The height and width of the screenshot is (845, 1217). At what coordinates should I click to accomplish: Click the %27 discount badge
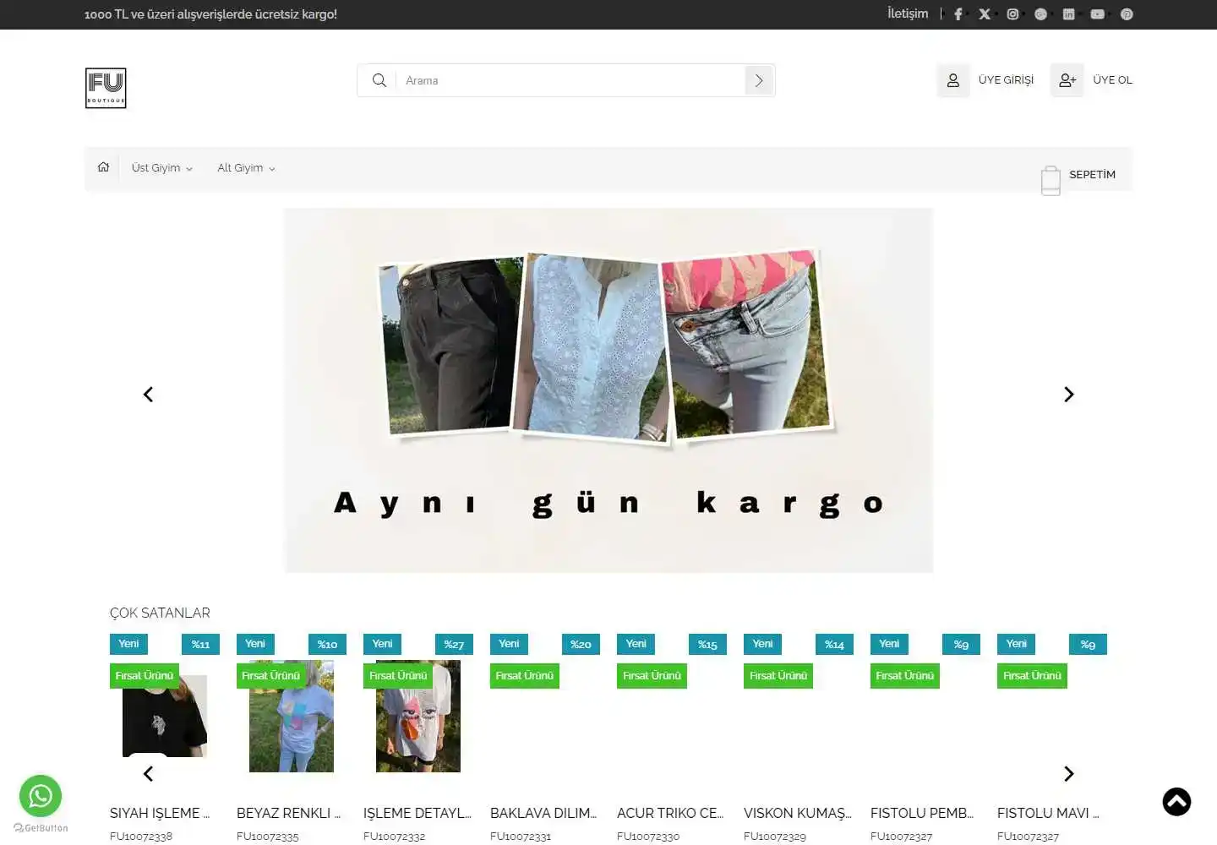point(454,645)
